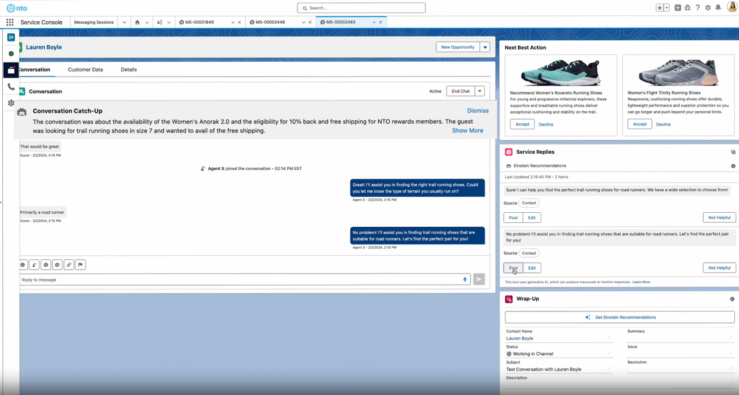
Task: Expand the Home tab chevron
Action: pyautogui.click(x=147, y=22)
